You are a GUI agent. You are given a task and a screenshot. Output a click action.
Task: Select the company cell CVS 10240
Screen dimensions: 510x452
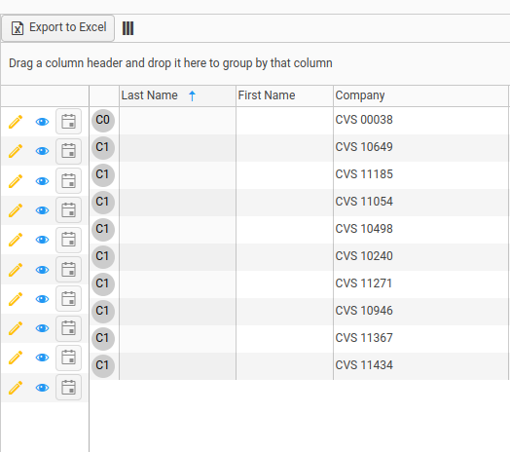[420, 256]
